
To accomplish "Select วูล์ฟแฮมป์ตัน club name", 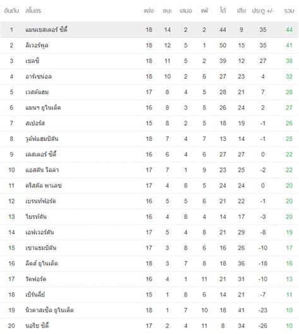I will (x=42, y=139).
